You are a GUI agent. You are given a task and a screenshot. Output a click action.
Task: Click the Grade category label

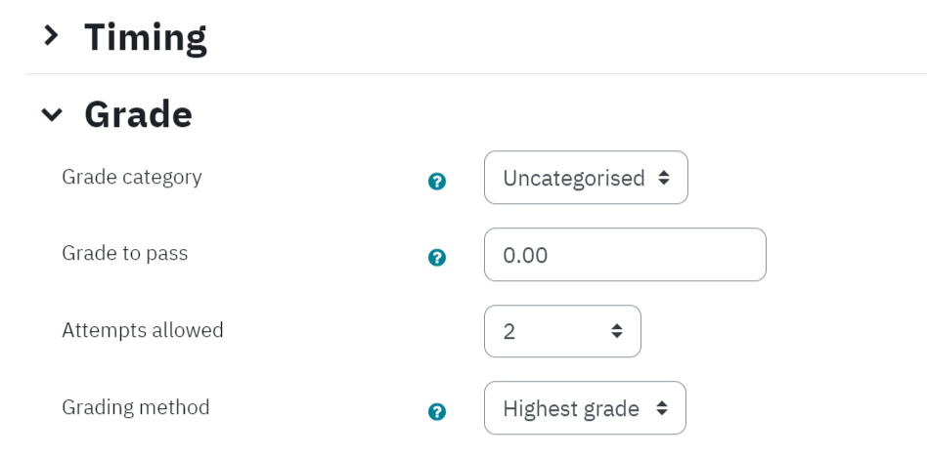(x=132, y=177)
